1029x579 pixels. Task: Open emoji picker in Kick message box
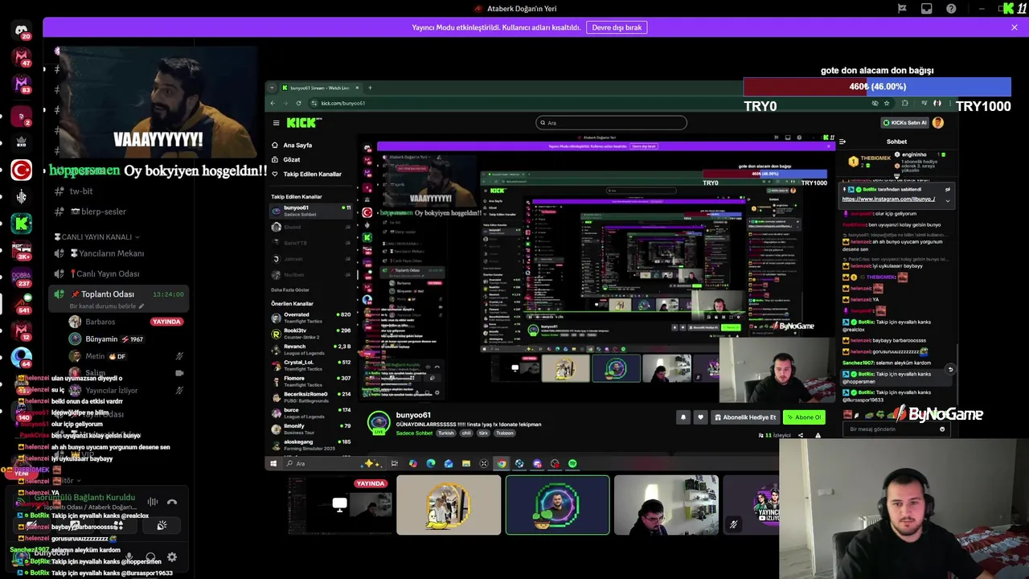942,429
